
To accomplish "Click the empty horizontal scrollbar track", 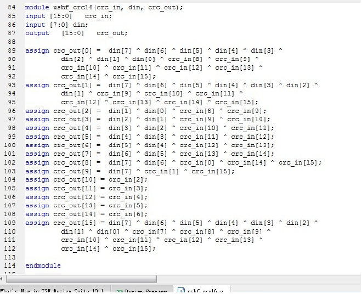I will [258, 279].
